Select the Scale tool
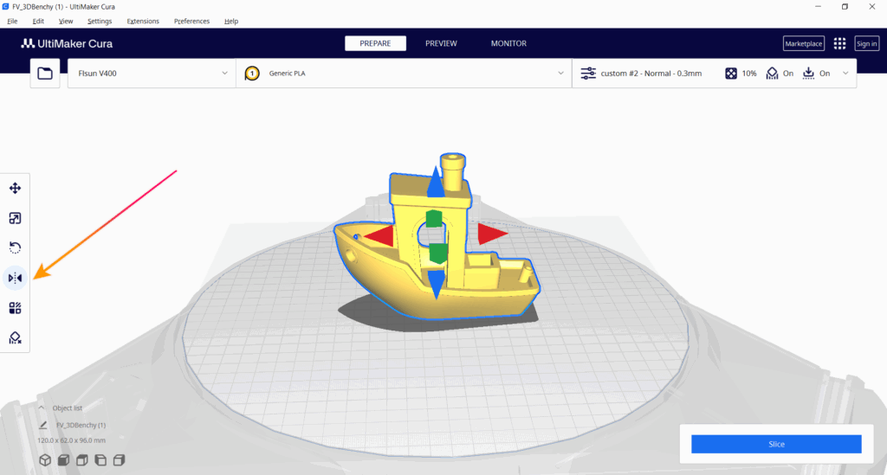This screenshot has height=475, width=887. click(16, 219)
